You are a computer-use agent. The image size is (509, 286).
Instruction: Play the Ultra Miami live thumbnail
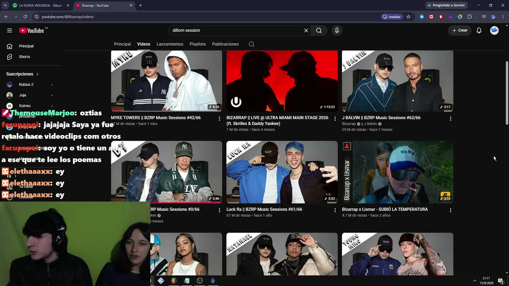(x=282, y=81)
